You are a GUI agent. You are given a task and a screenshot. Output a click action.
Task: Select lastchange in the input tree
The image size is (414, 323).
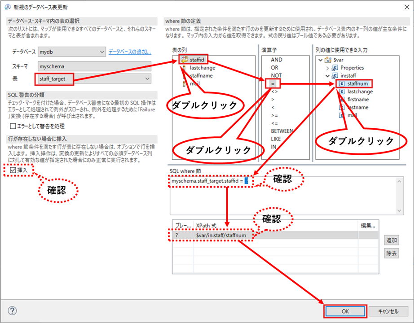click(x=360, y=92)
